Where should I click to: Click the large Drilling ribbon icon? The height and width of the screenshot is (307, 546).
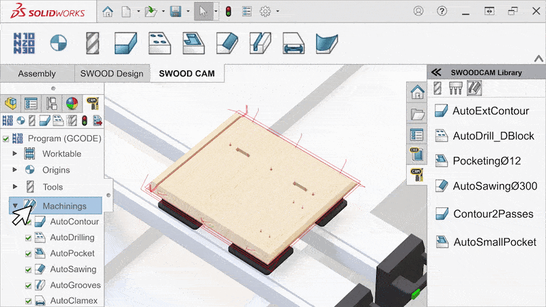[160, 43]
